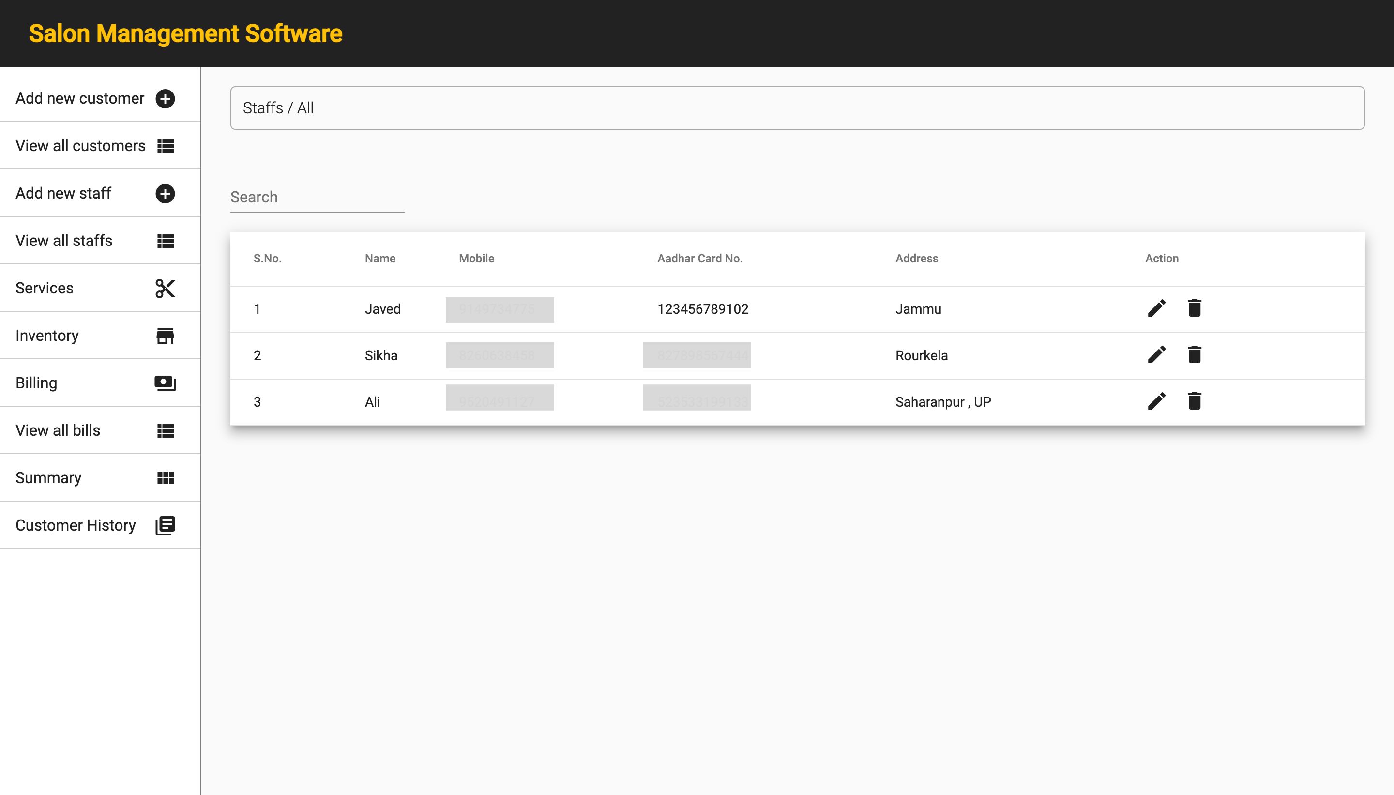Go to Add new staff page

tap(63, 193)
